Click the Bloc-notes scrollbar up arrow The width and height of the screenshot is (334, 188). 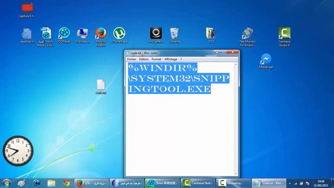(236, 64)
